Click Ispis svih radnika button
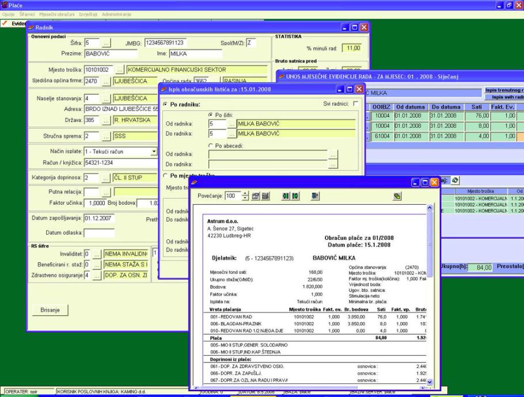This screenshot has height=397, width=524. click(504, 97)
